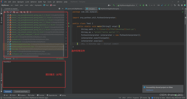Open commit options gear beside Amend
This screenshot has height=99, width=187.
14,59
